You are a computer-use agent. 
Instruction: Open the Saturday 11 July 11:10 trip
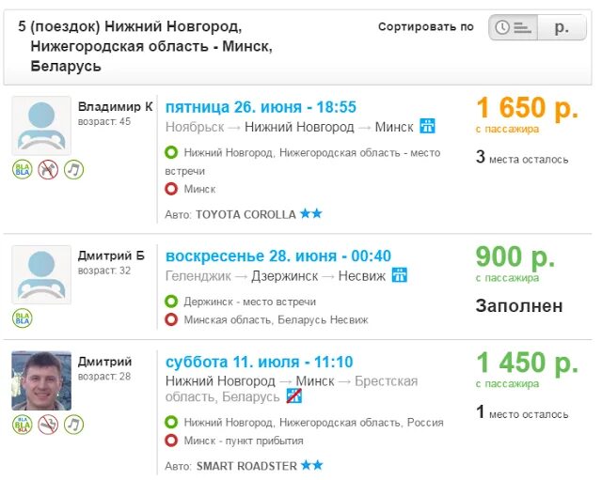tap(259, 362)
